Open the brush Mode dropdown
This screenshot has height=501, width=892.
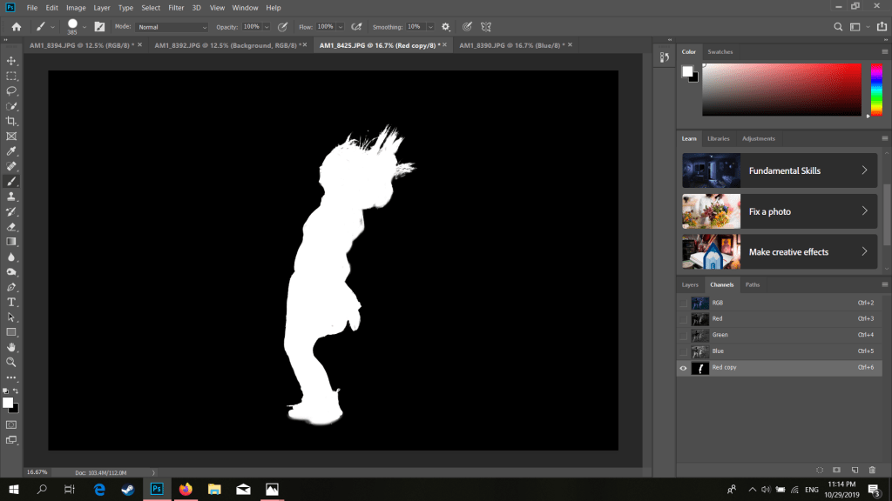click(172, 27)
